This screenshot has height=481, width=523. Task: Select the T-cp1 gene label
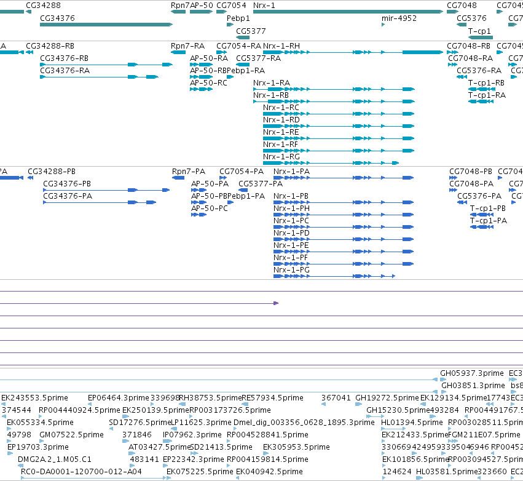(x=479, y=31)
